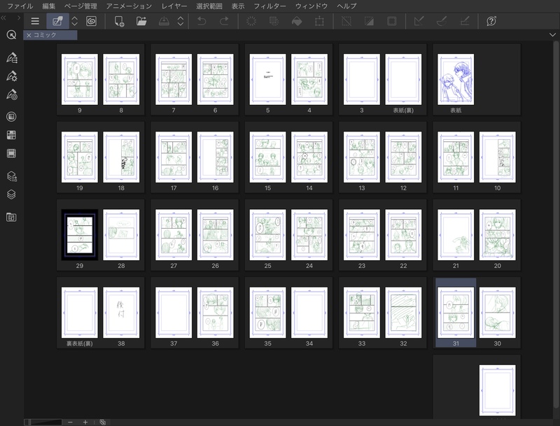Click the undo arrow
This screenshot has height=426, width=560.
202,22
